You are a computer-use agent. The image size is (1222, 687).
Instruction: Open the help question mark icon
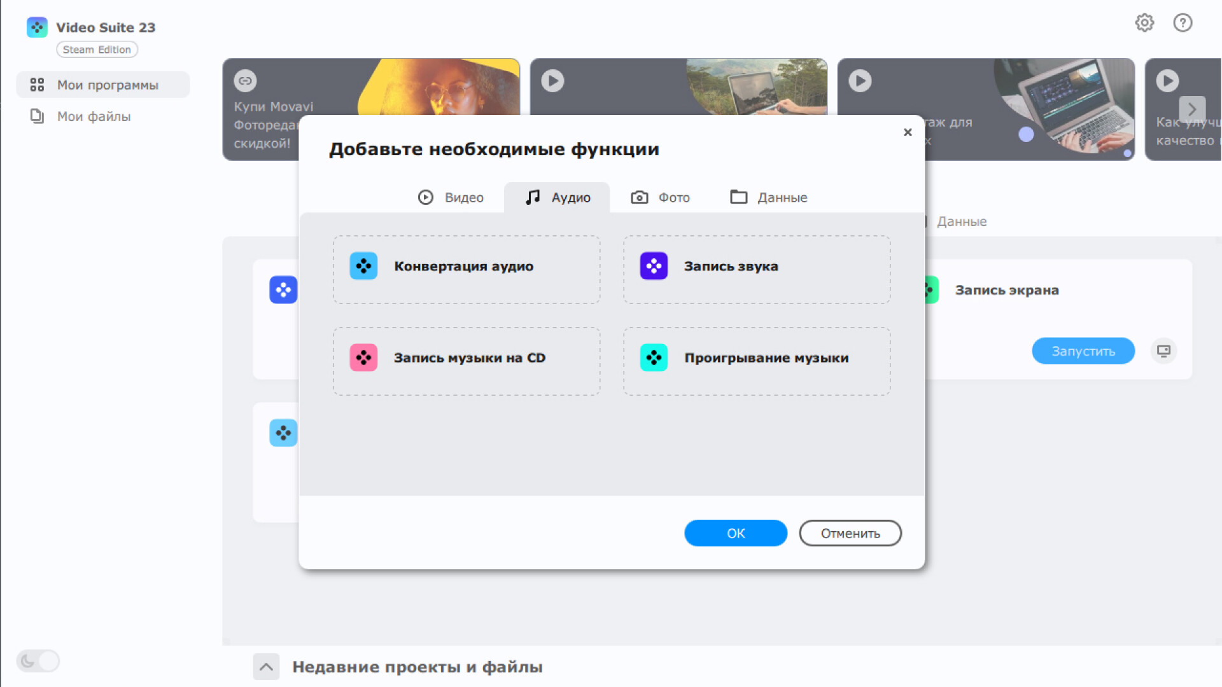tap(1183, 23)
